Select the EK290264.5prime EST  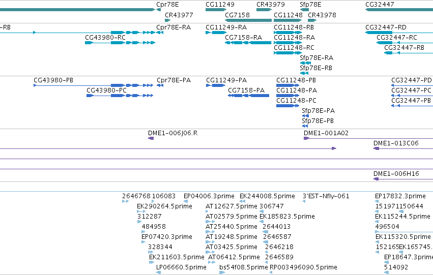[x=141, y=211]
